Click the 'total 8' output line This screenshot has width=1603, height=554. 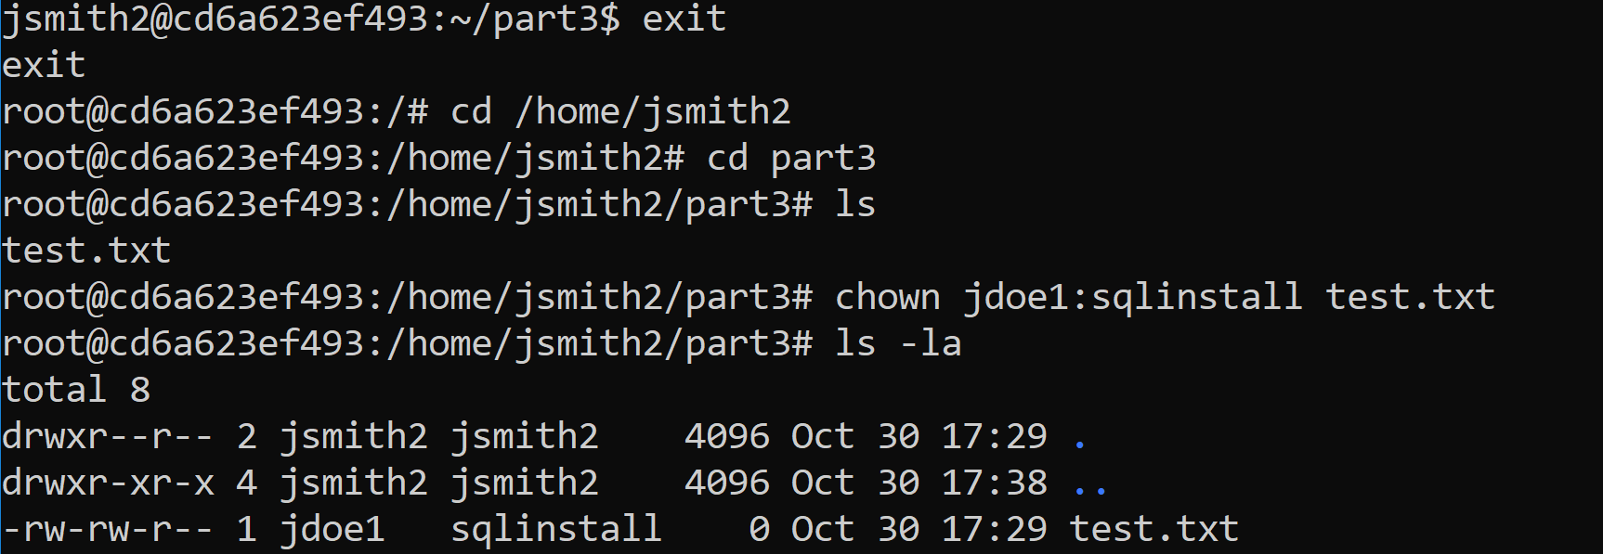click(x=76, y=390)
